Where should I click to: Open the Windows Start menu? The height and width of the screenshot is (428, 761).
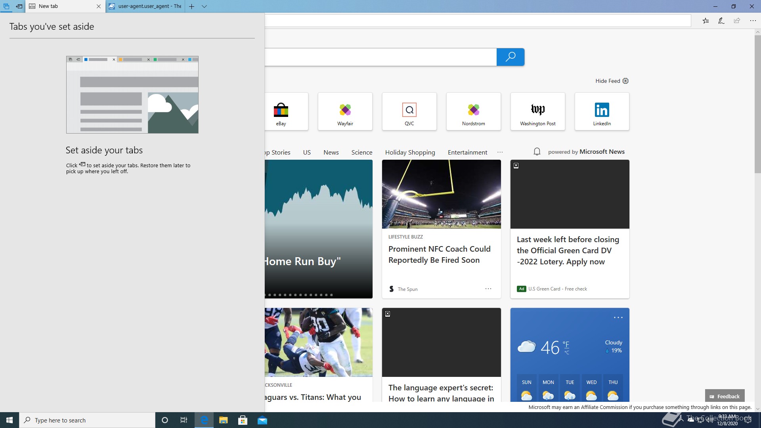10,420
